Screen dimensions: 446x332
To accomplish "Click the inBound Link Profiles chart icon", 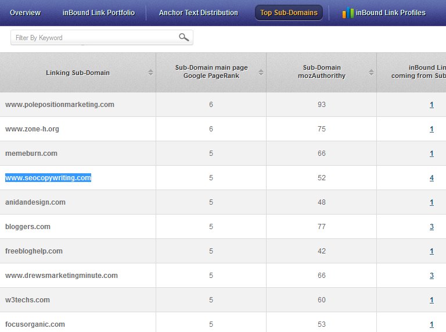I will click(x=347, y=13).
